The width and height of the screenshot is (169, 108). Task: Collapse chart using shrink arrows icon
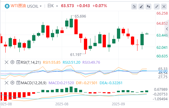coord(157,7)
